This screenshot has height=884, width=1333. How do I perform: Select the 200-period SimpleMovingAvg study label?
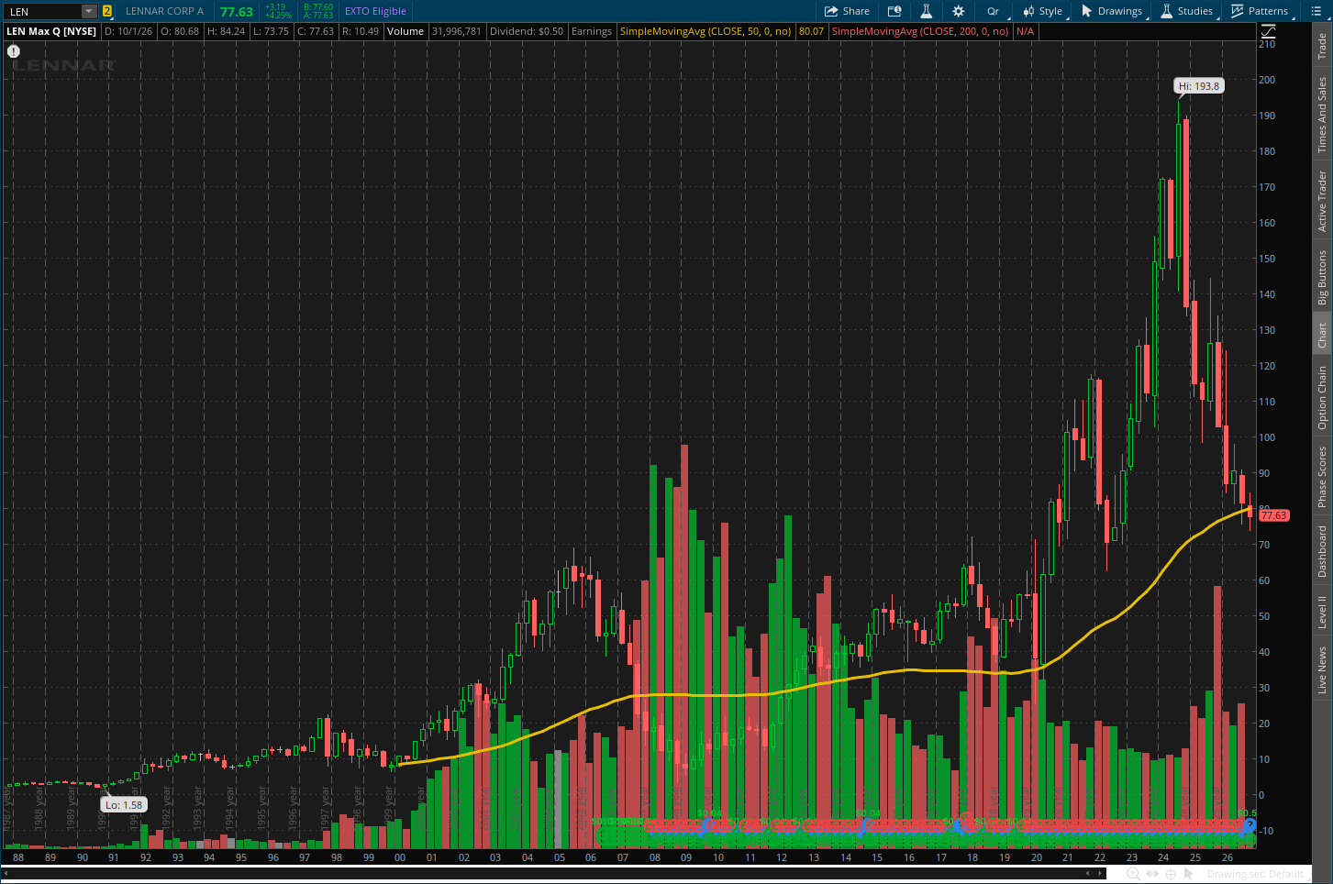tap(920, 31)
